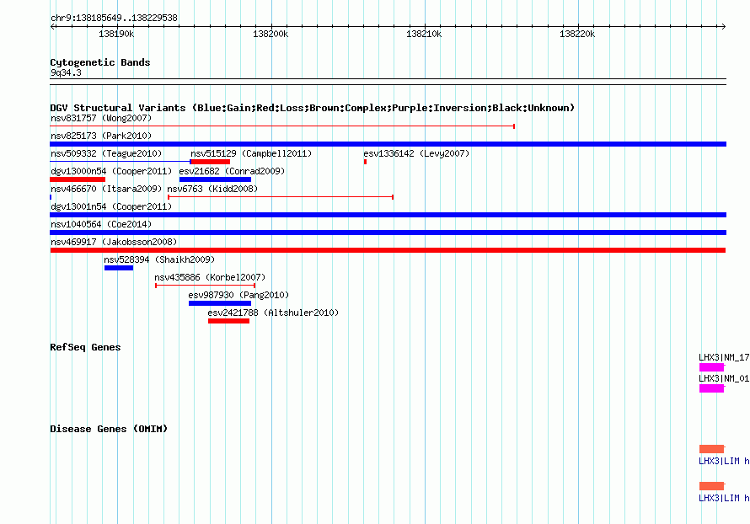The width and height of the screenshot is (750, 524).
Task: Select the nsv825173 (Park2010) blue gain bar
Action: [388, 144]
